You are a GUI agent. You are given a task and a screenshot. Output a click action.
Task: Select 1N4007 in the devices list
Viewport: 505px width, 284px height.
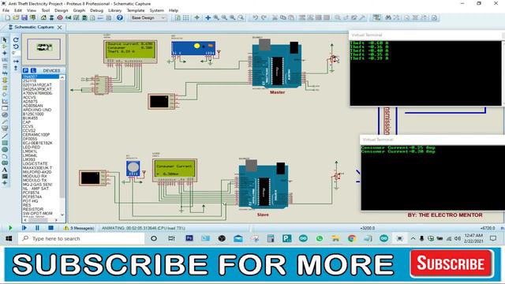tap(40, 77)
